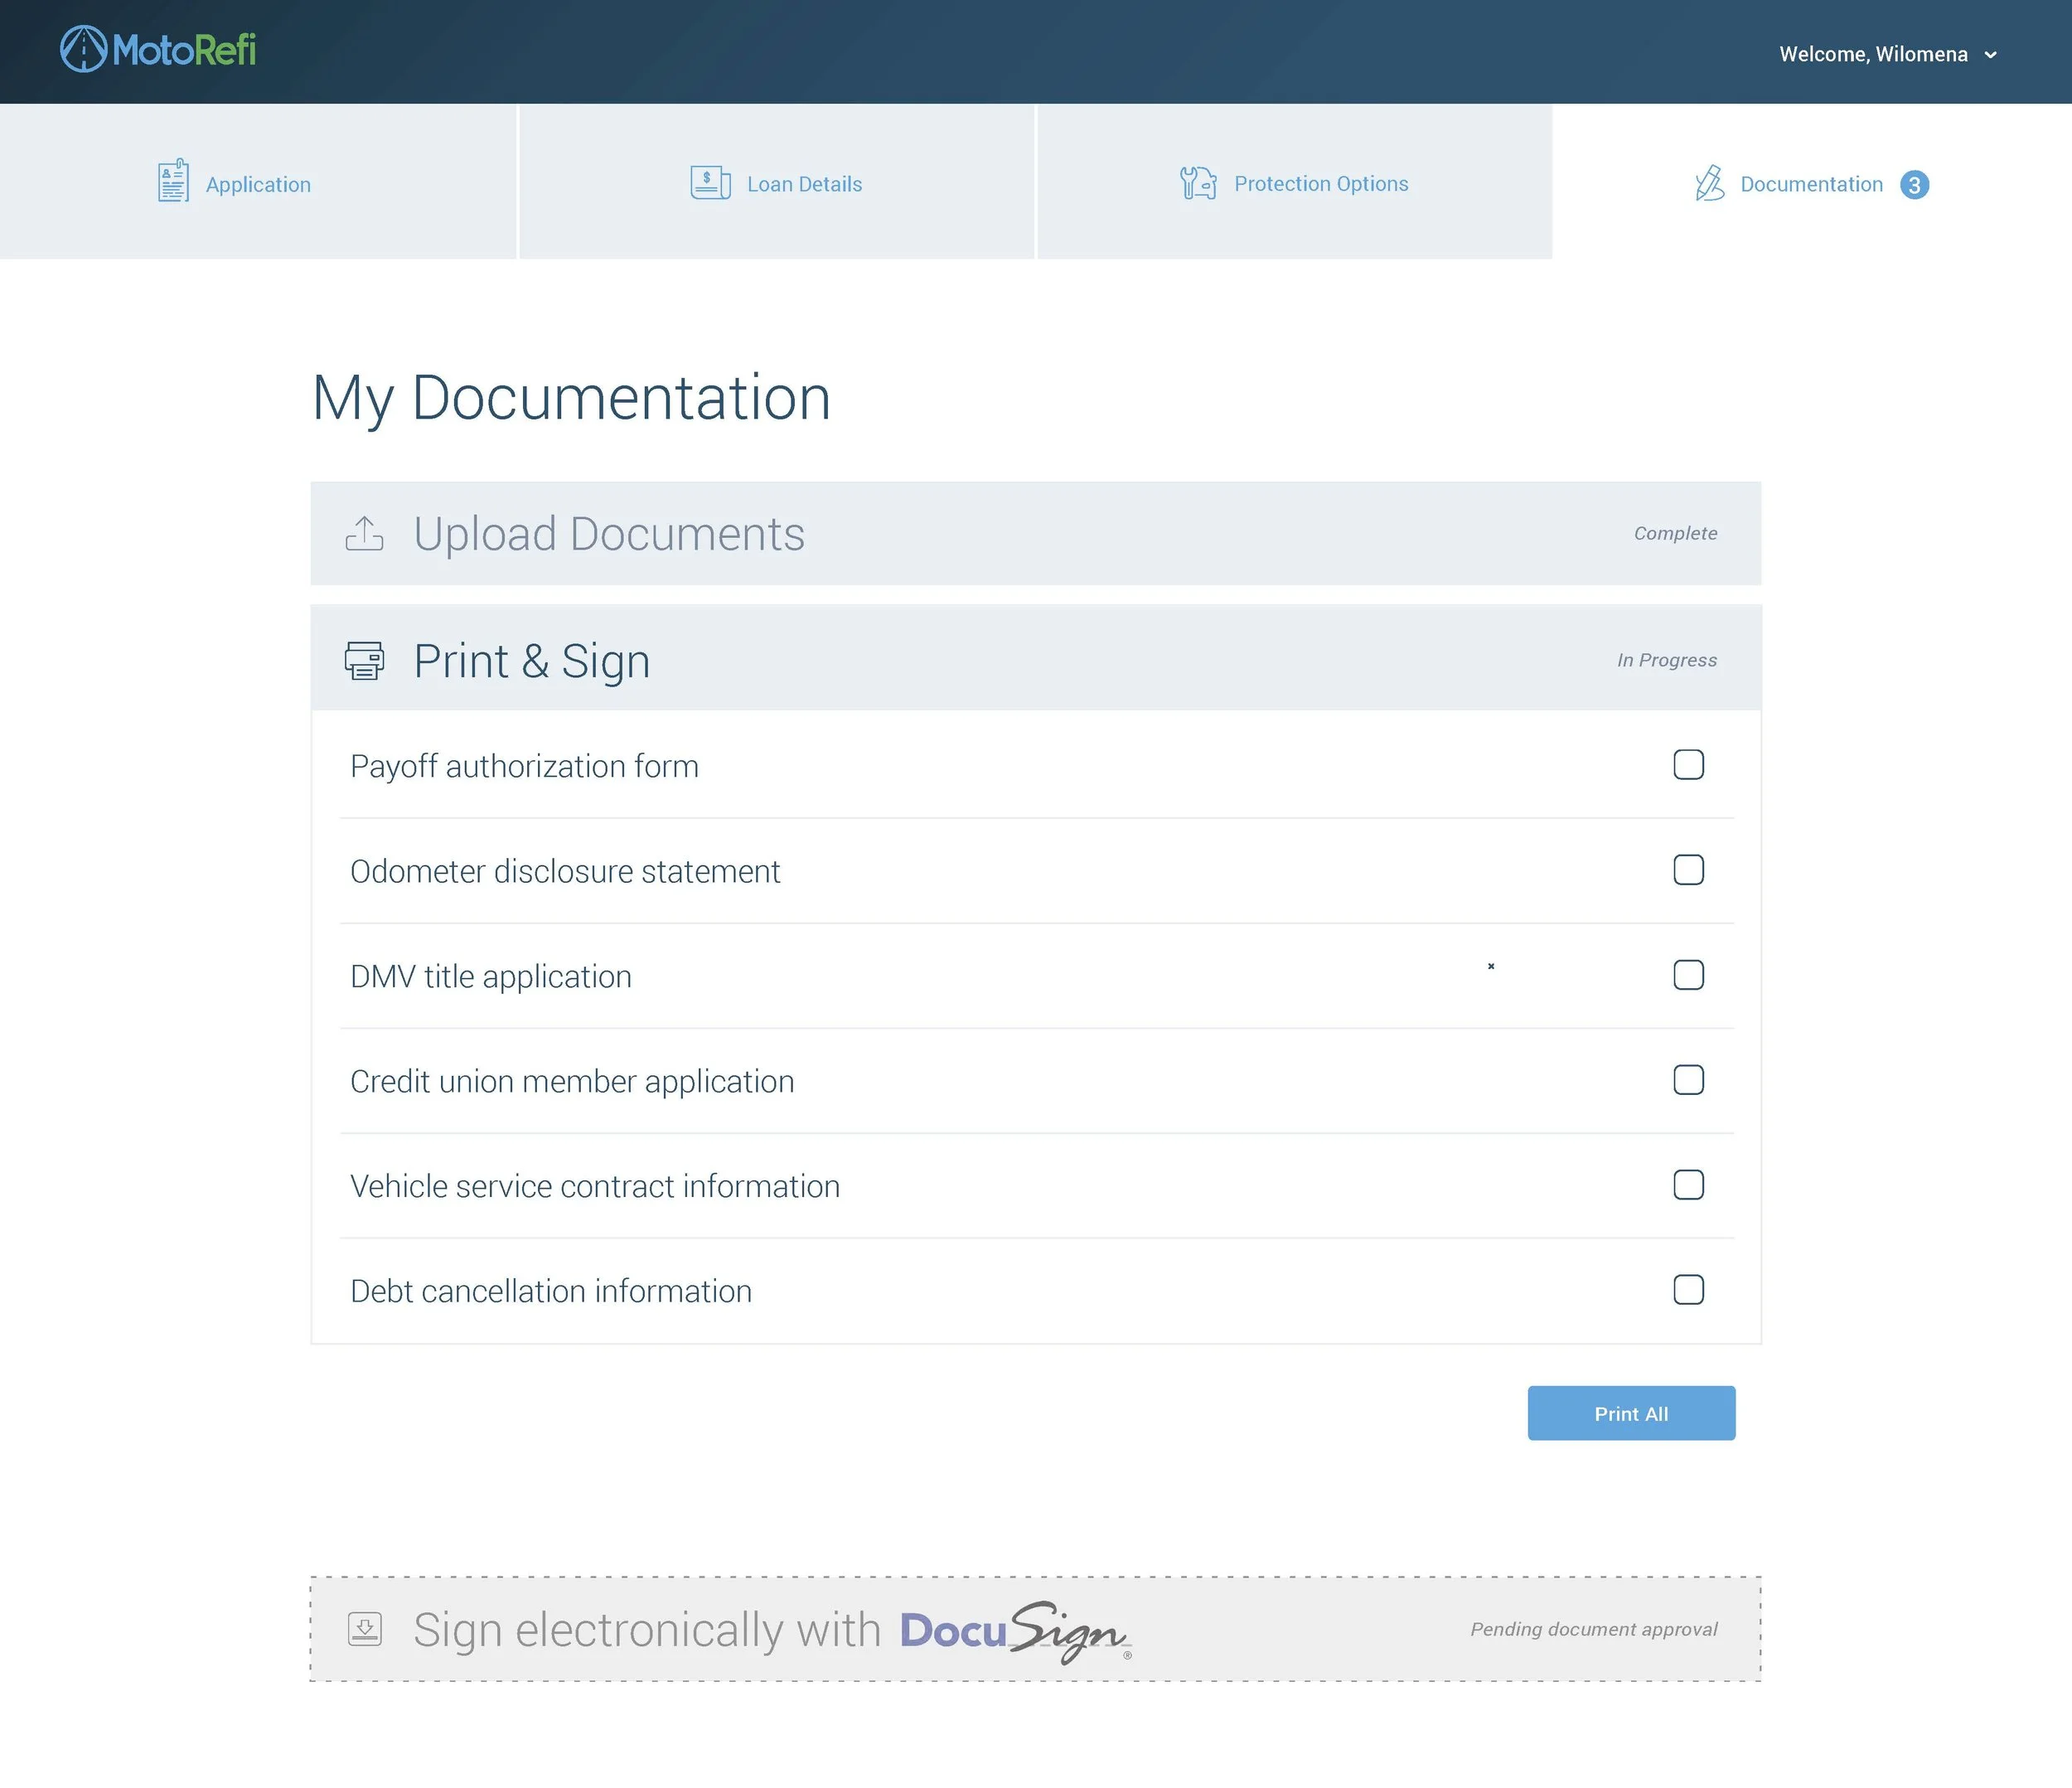This screenshot has width=2072, height=1788.
Task: Select the Documentation pen icon
Action: tap(1709, 183)
